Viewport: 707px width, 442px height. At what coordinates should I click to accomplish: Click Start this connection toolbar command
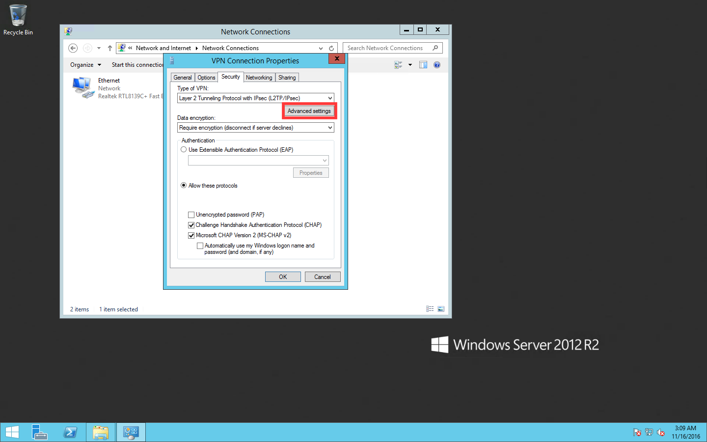click(x=137, y=65)
